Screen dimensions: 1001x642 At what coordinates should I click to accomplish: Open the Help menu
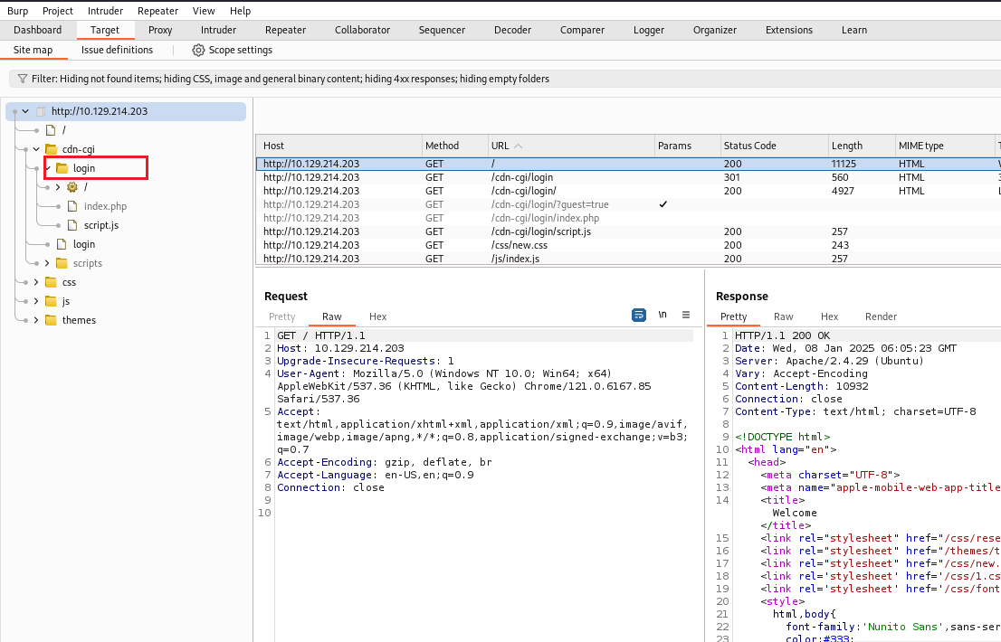(240, 11)
